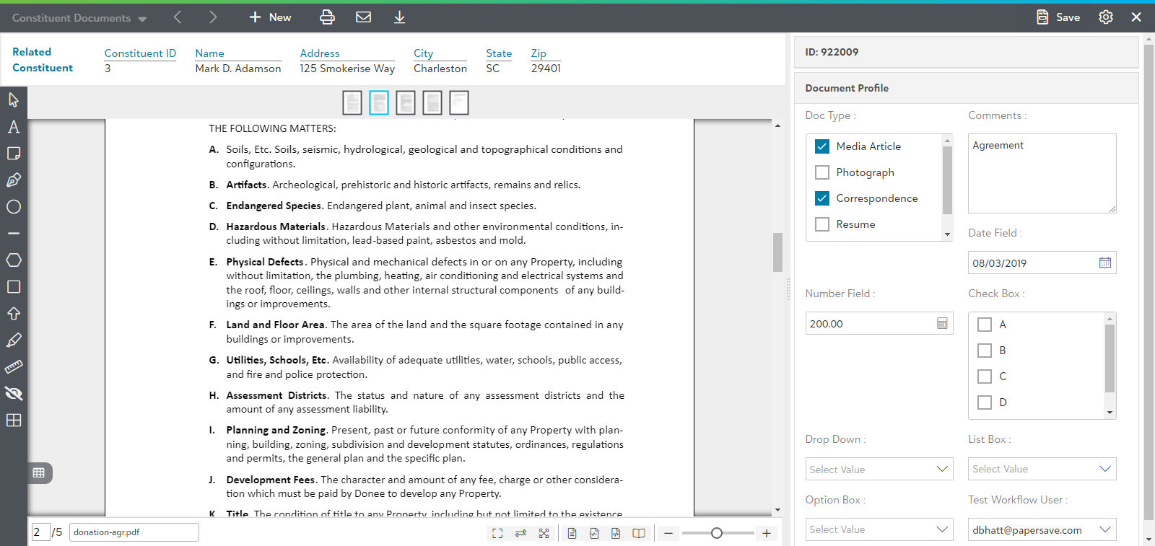Open the third page thumbnail

pos(406,103)
